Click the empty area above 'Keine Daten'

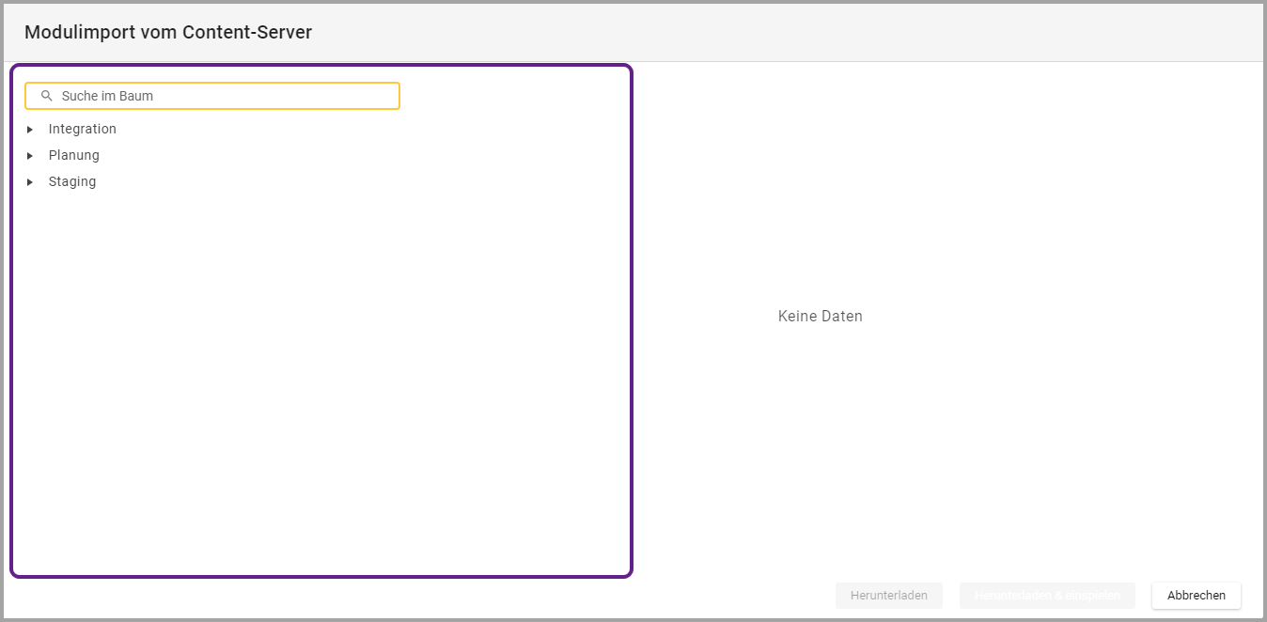[x=820, y=188]
